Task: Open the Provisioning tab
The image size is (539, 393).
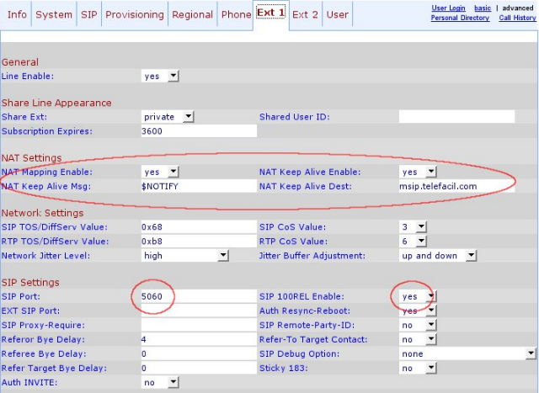Action: click(134, 14)
